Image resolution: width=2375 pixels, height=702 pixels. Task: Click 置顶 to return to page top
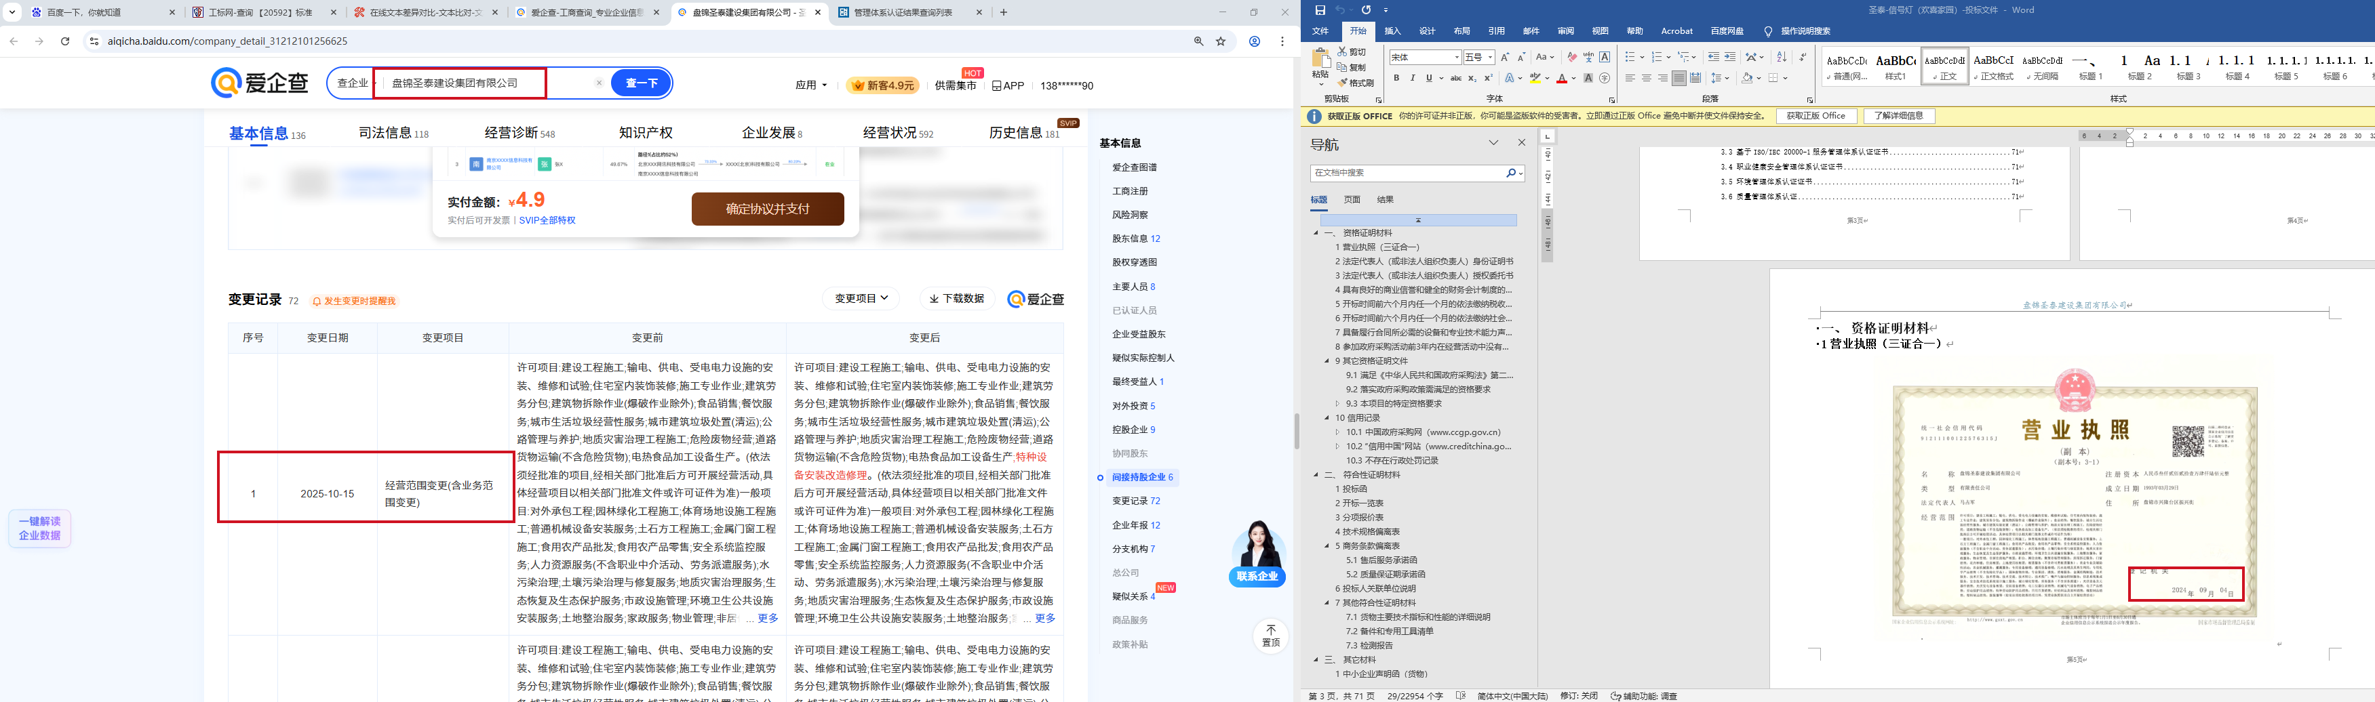[1270, 636]
